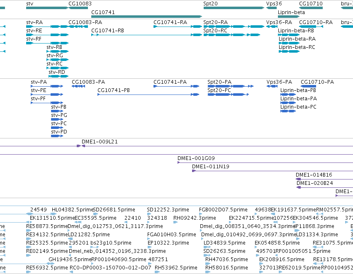The height and width of the screenshot is (274, 353).
Task: Click EST FGA010H03.5prime
Action: [x=149, y=239]
